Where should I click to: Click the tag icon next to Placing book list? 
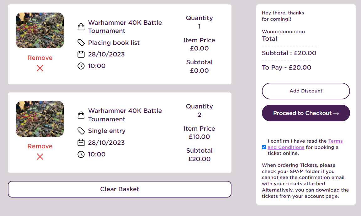(x=81, y=43)
